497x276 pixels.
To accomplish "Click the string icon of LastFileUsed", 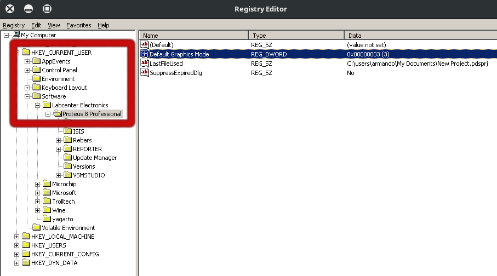I will coord(145,63).
